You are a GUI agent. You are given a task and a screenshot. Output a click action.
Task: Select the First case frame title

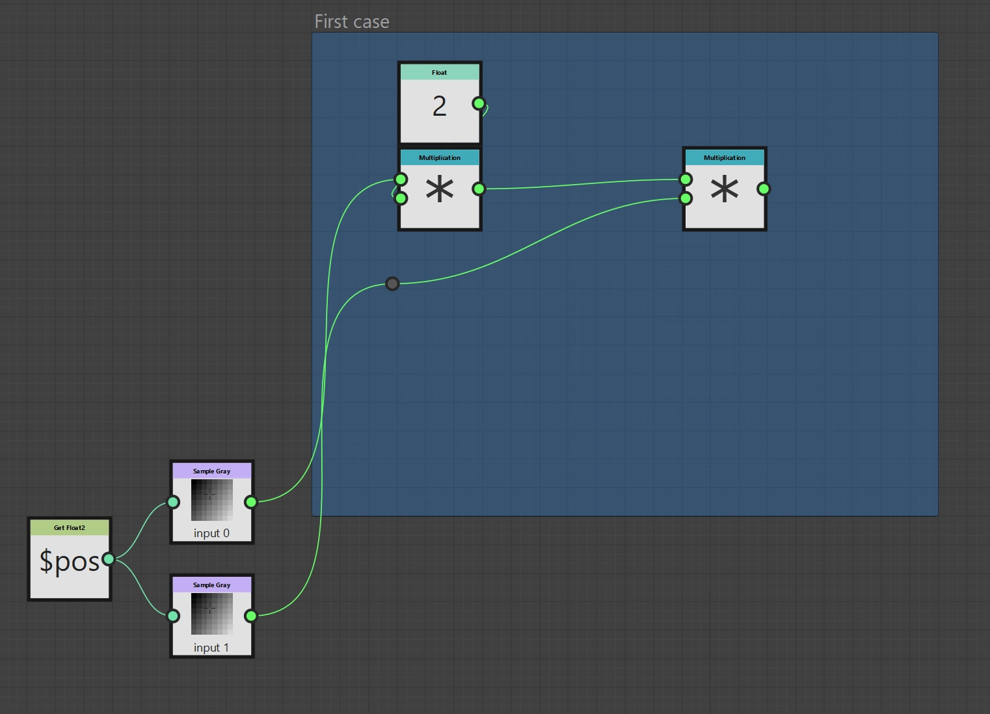click(352, 21)
